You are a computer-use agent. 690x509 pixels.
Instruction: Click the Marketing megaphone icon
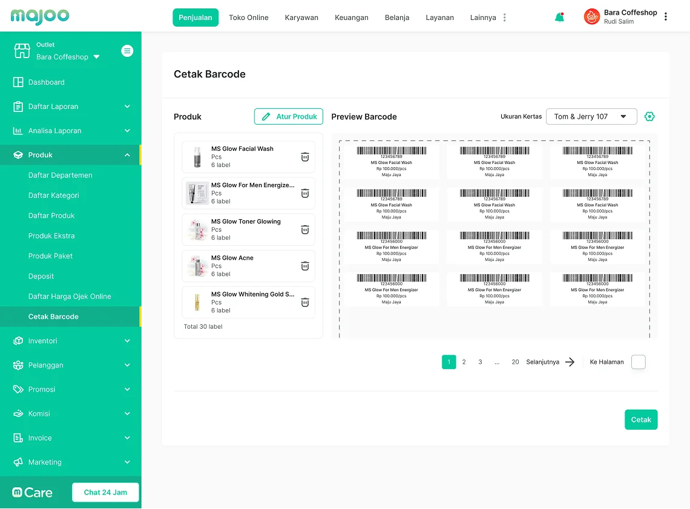click(18, 462)
